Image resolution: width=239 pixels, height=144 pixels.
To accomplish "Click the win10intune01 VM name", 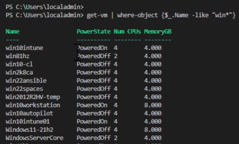I will tap(28, 122).
